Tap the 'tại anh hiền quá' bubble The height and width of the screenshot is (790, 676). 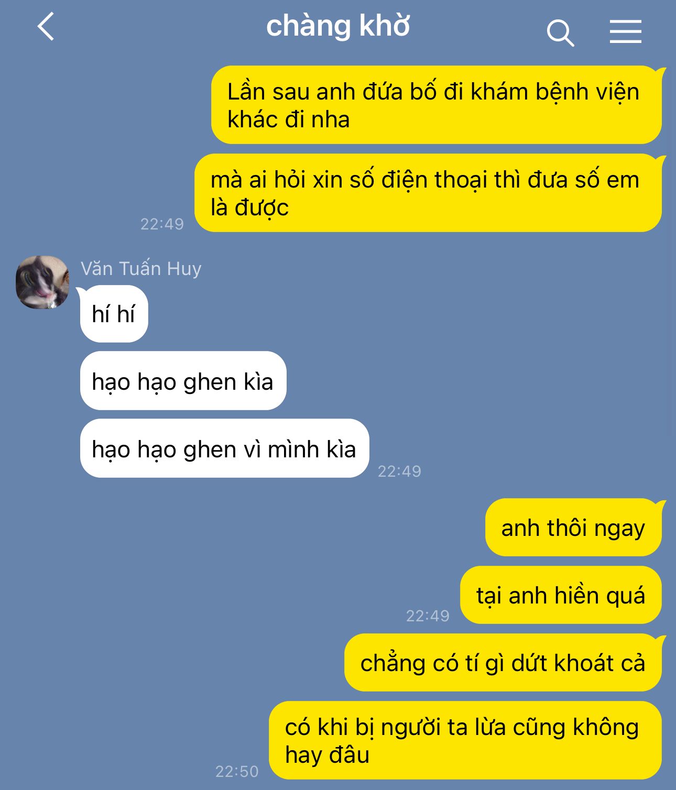tap(561, 595)
